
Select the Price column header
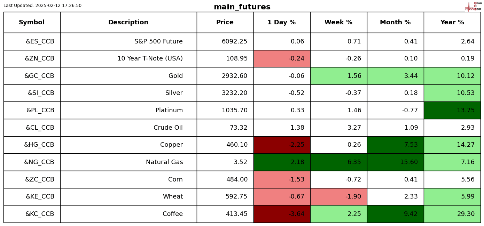coord(225,22)
